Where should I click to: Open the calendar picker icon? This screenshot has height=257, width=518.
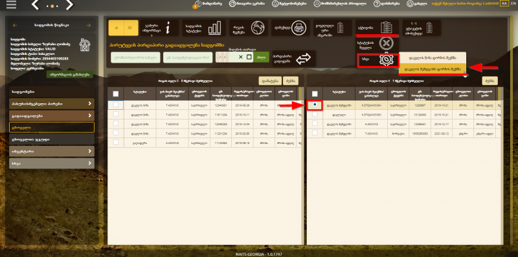click(249, 57)
